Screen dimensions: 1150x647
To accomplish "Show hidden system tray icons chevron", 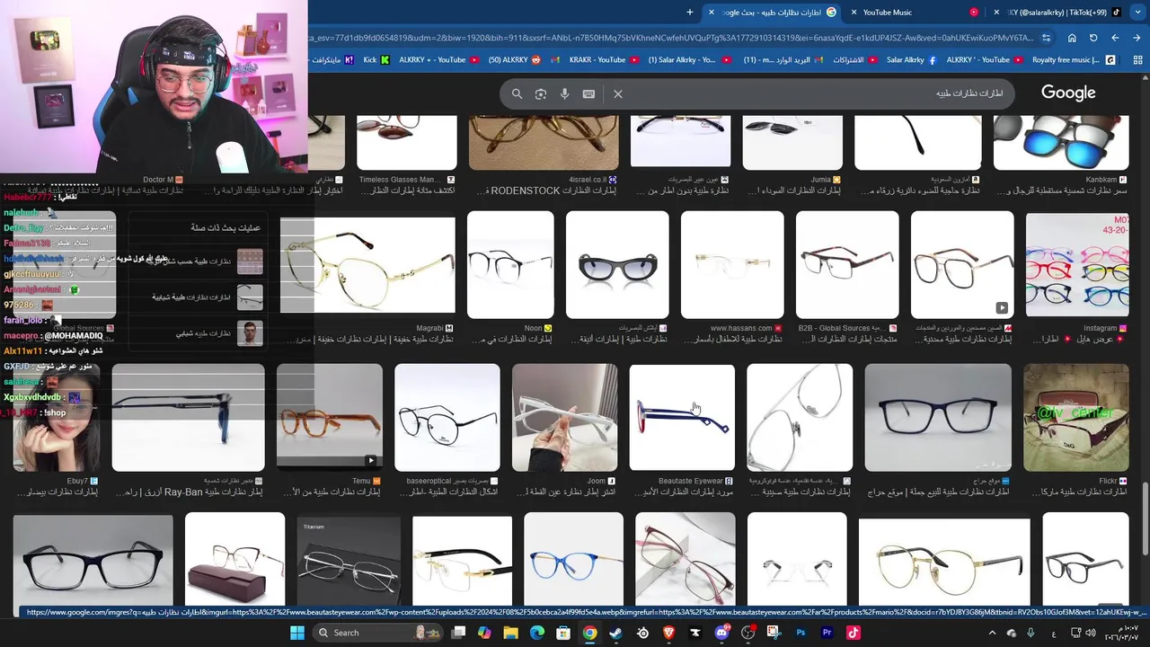I will 993,633.
